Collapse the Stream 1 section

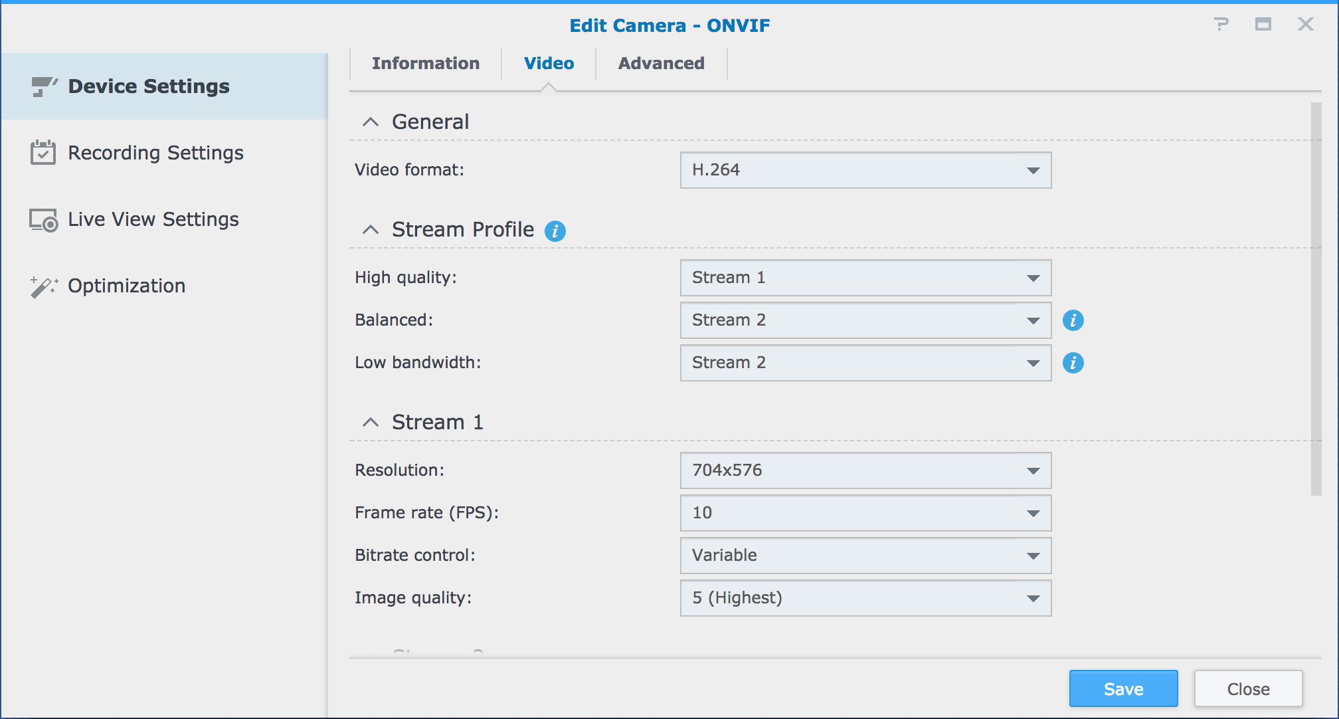[371, 423]
